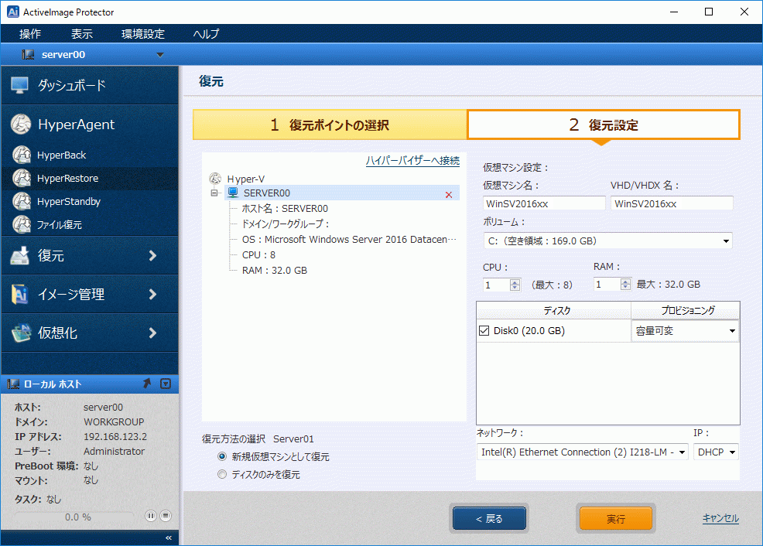Click the ディスク column header

point(554,310)
